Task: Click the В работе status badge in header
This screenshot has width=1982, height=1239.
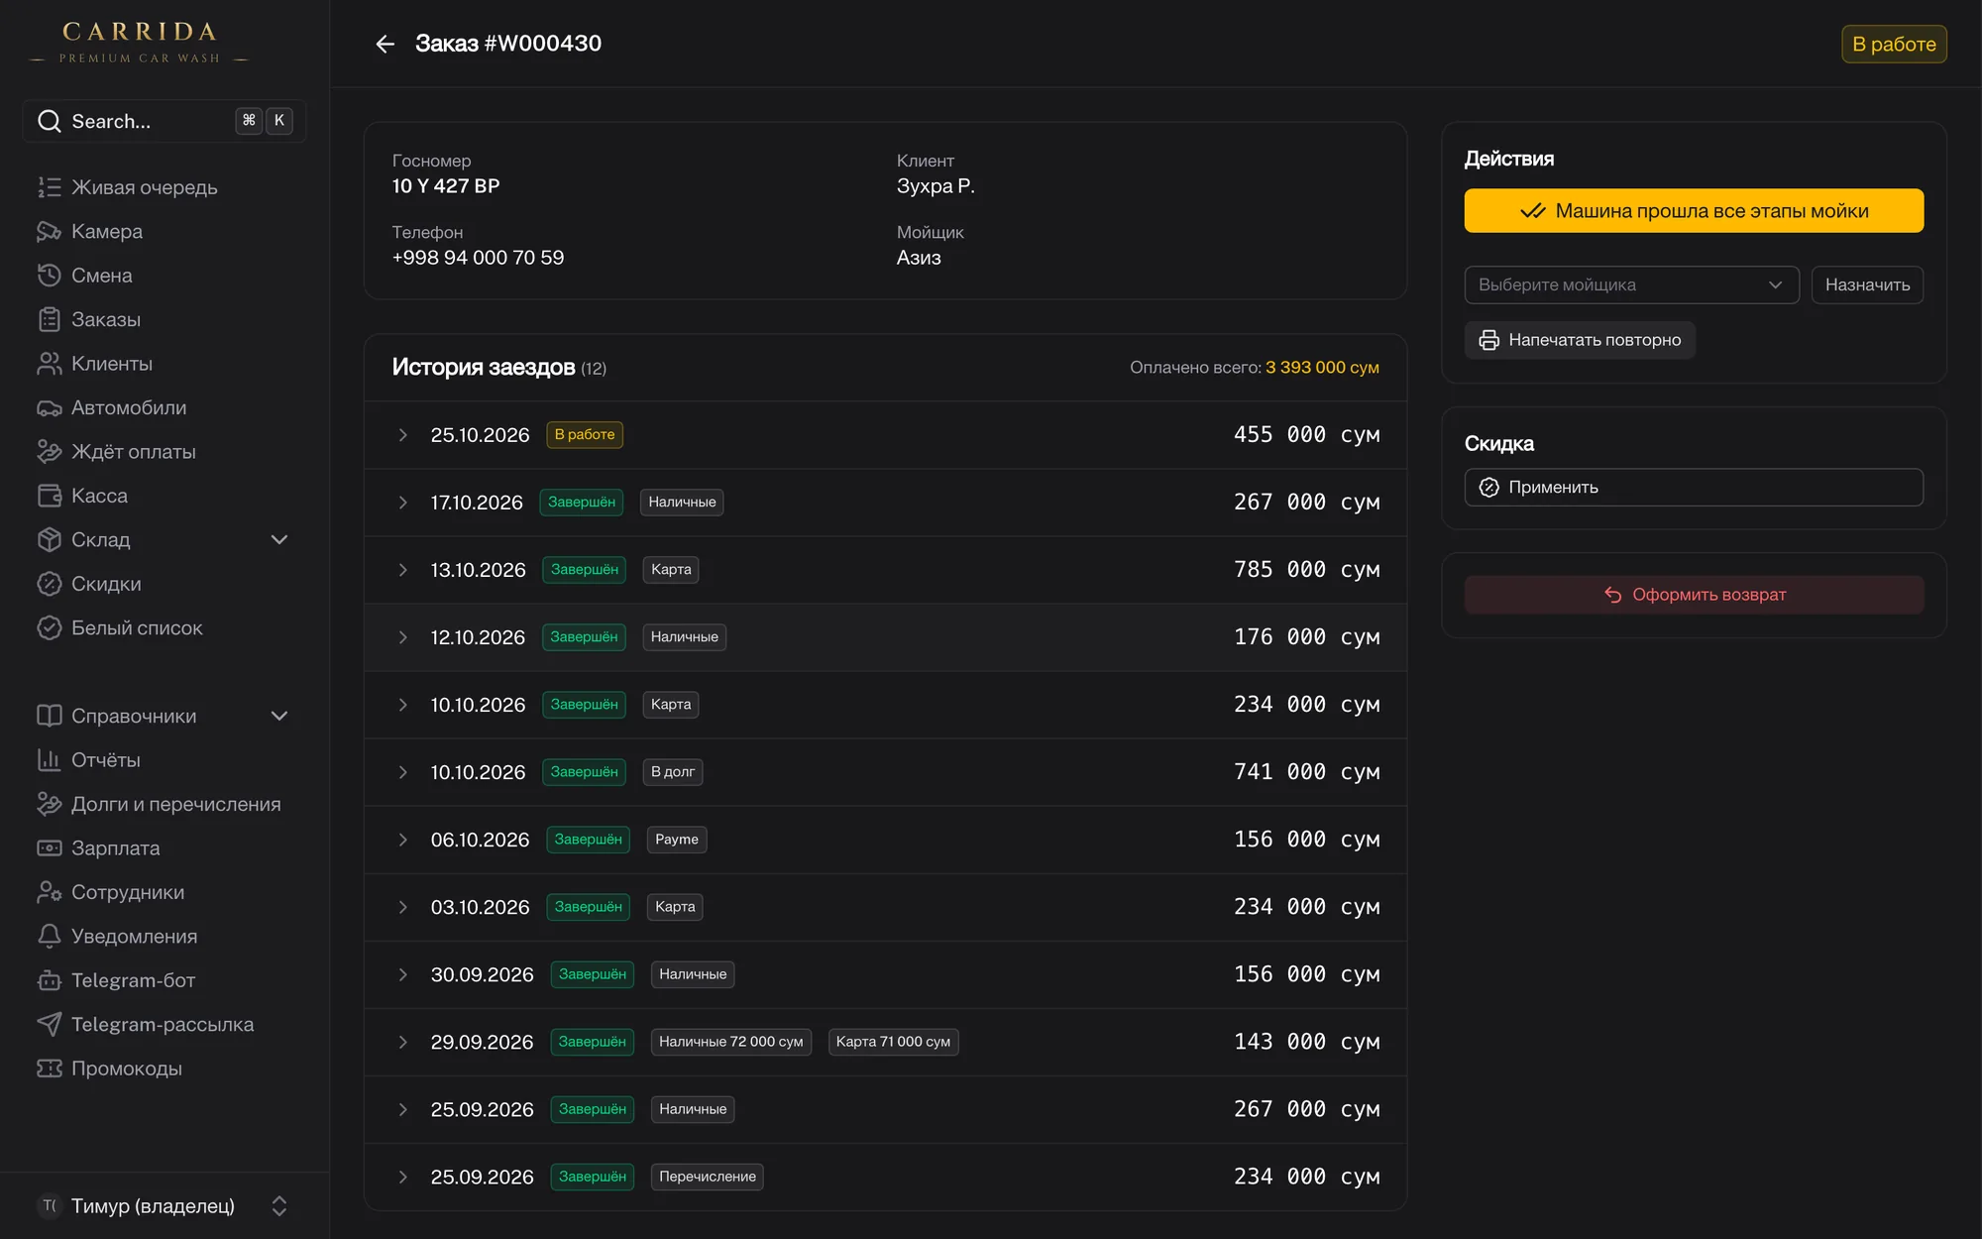Action: click(1894, 44)
